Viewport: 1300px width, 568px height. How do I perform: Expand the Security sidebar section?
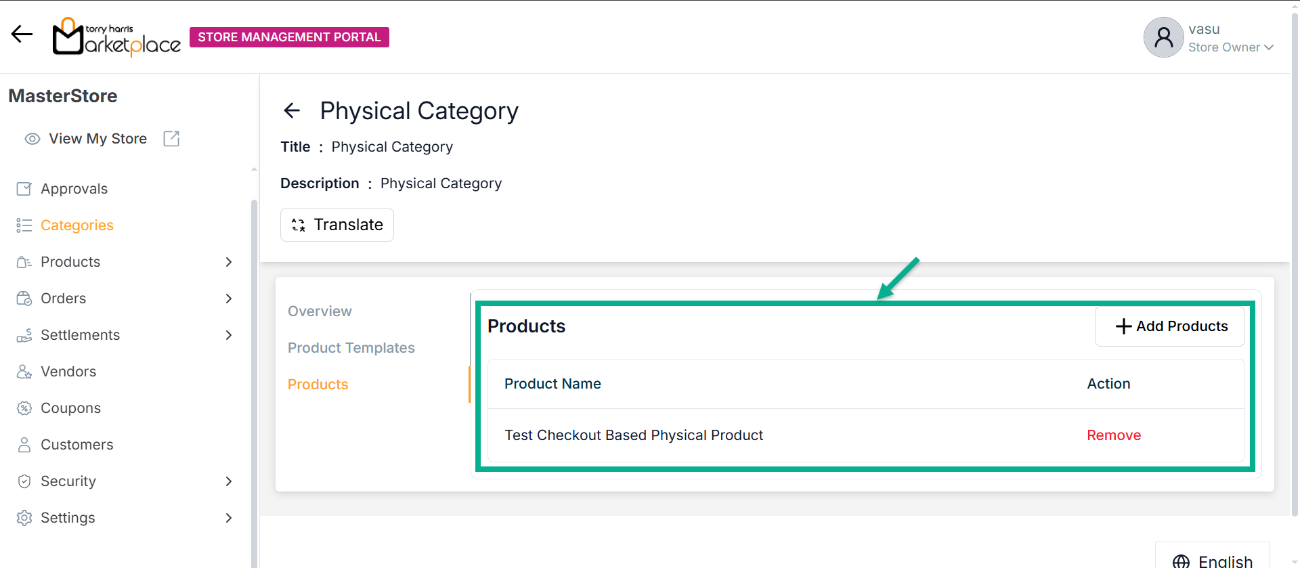(229, 481)
